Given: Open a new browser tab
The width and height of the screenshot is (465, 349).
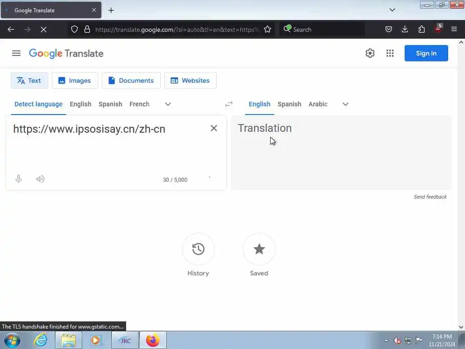Looking at the screenshot, I should [111, 10].
